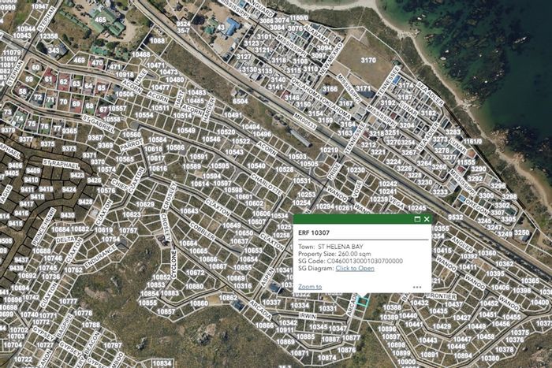Click the cyan highlighted parcel below the popup
552x368 pixels.
click(362, 300)
